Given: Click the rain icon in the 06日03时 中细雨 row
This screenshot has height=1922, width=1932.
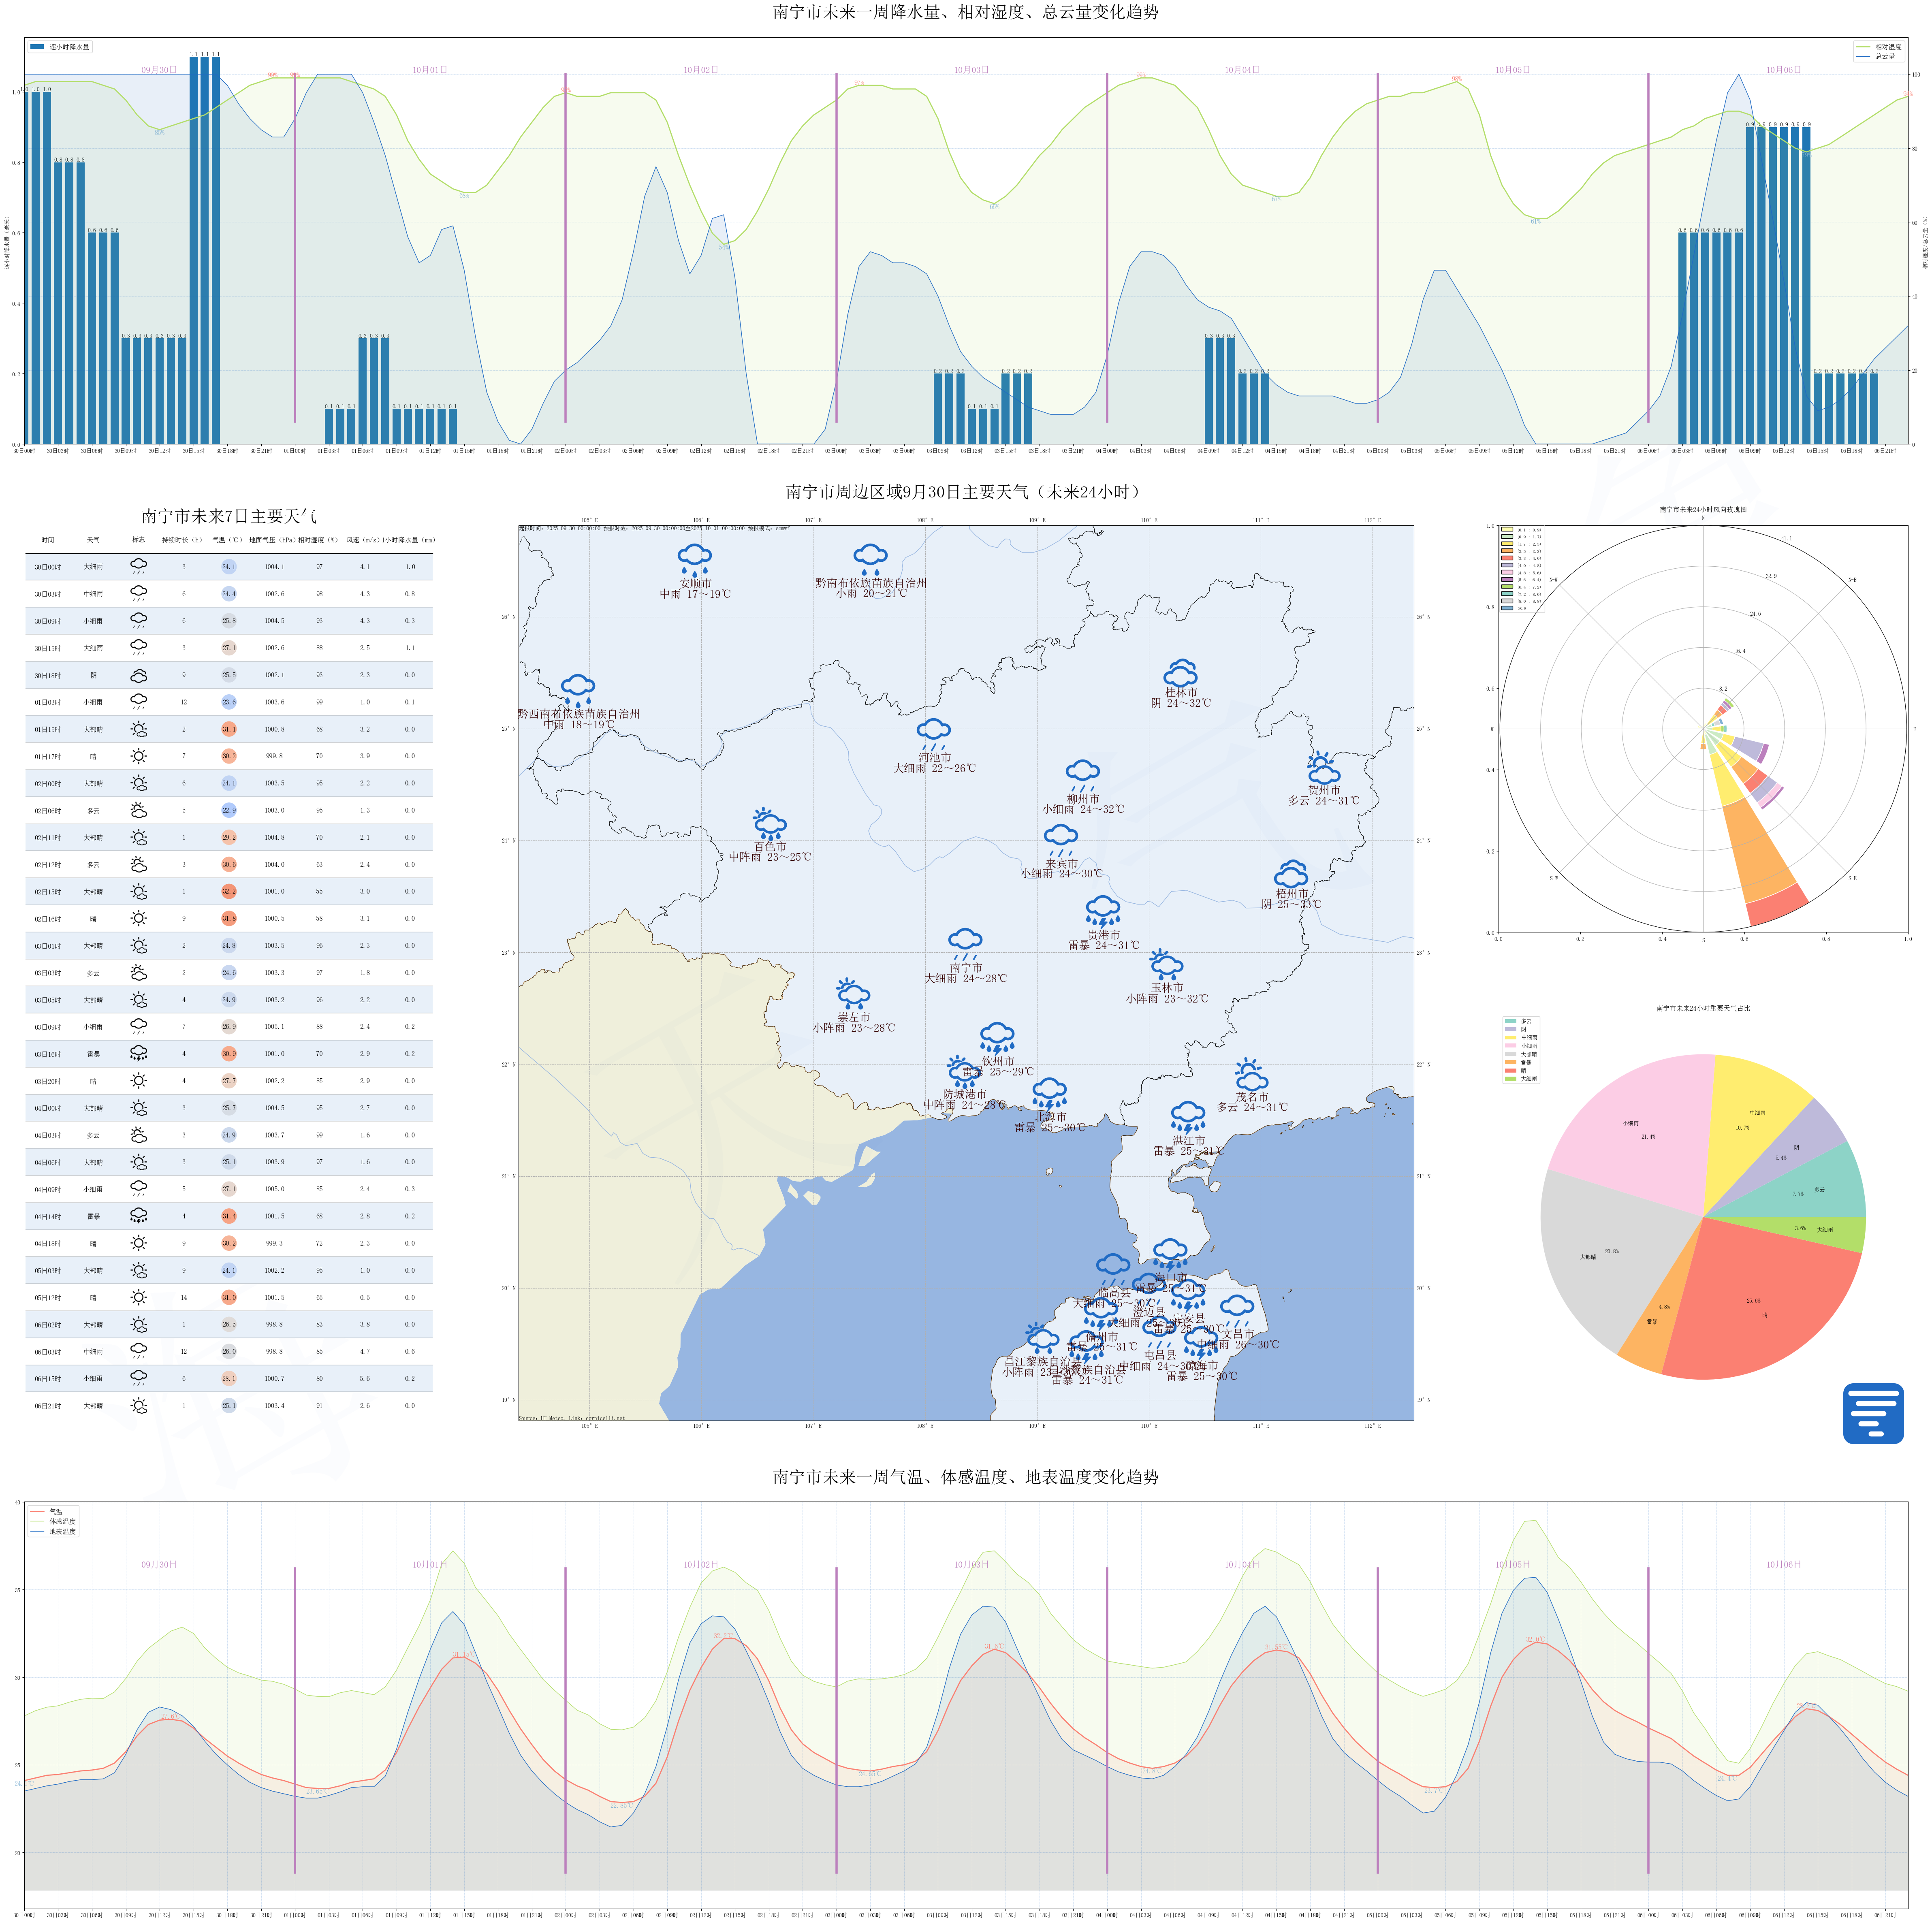Looking at the screenshot, I should pos(139,1351).
